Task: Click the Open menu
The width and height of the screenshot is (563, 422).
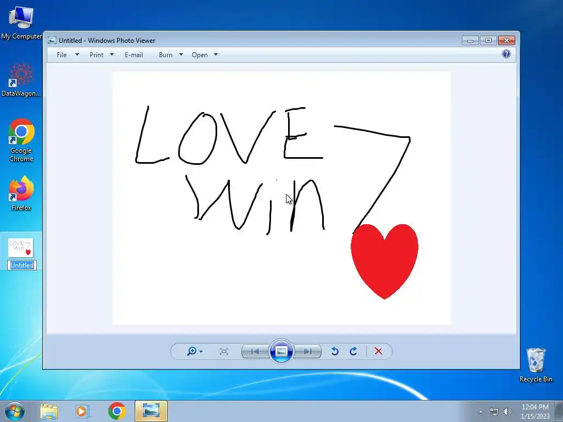Action: point(200,55)
